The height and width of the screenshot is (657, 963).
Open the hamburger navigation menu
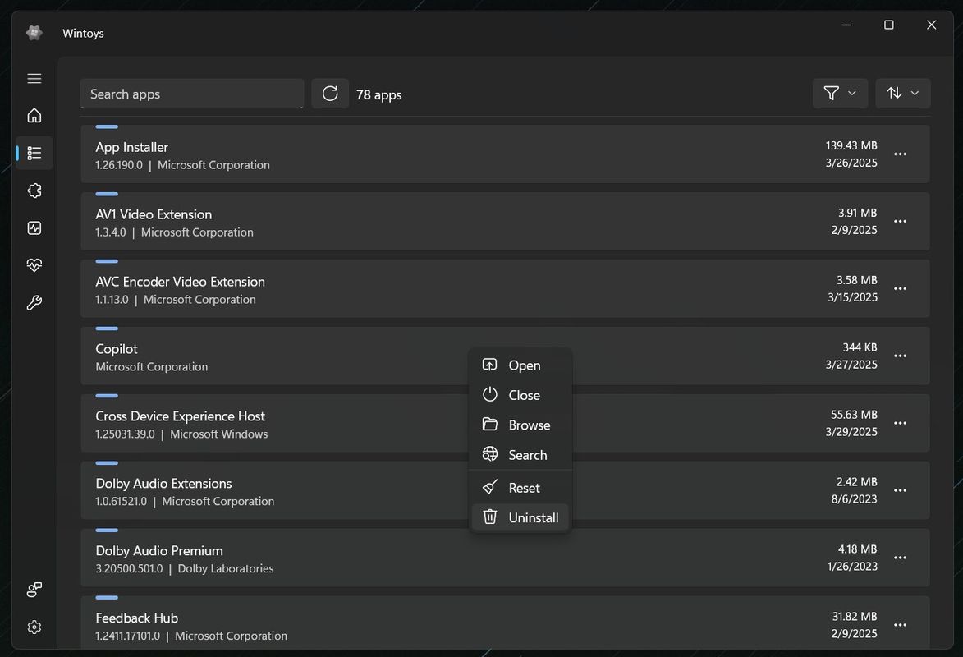34,79
